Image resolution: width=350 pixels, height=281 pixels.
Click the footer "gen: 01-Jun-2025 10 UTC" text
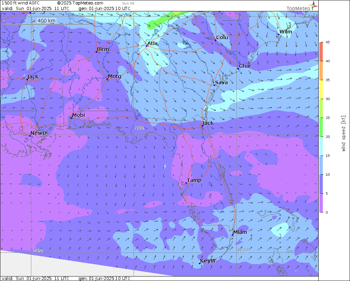105,279
